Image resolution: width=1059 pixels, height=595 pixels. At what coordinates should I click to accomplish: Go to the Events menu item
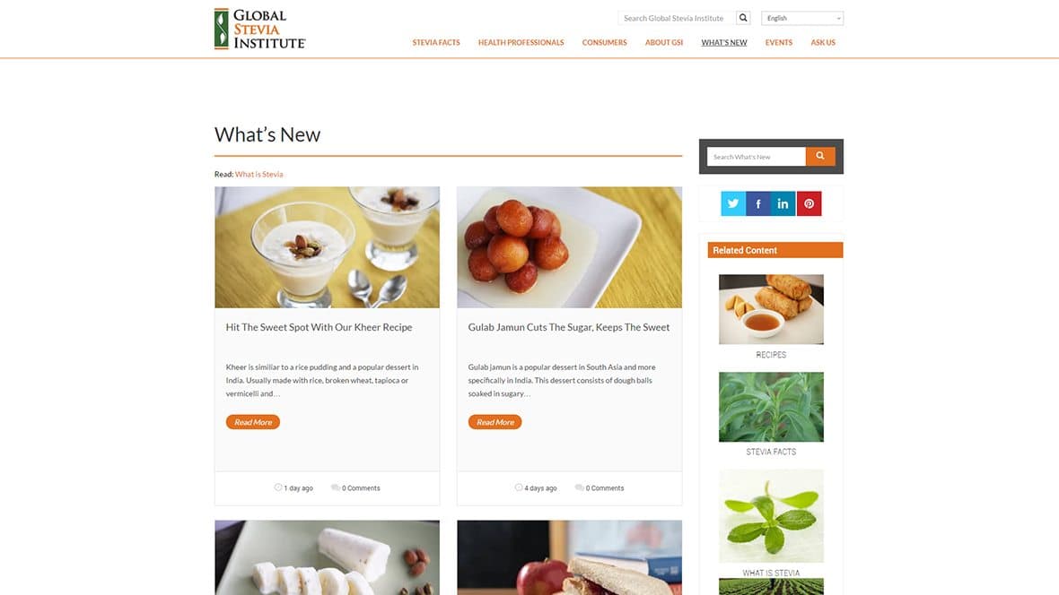pyautogui.click(x=779, y=42)
